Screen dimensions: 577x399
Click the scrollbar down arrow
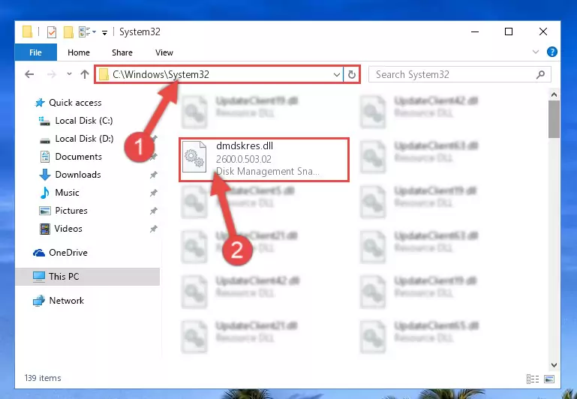click(554, 364)
